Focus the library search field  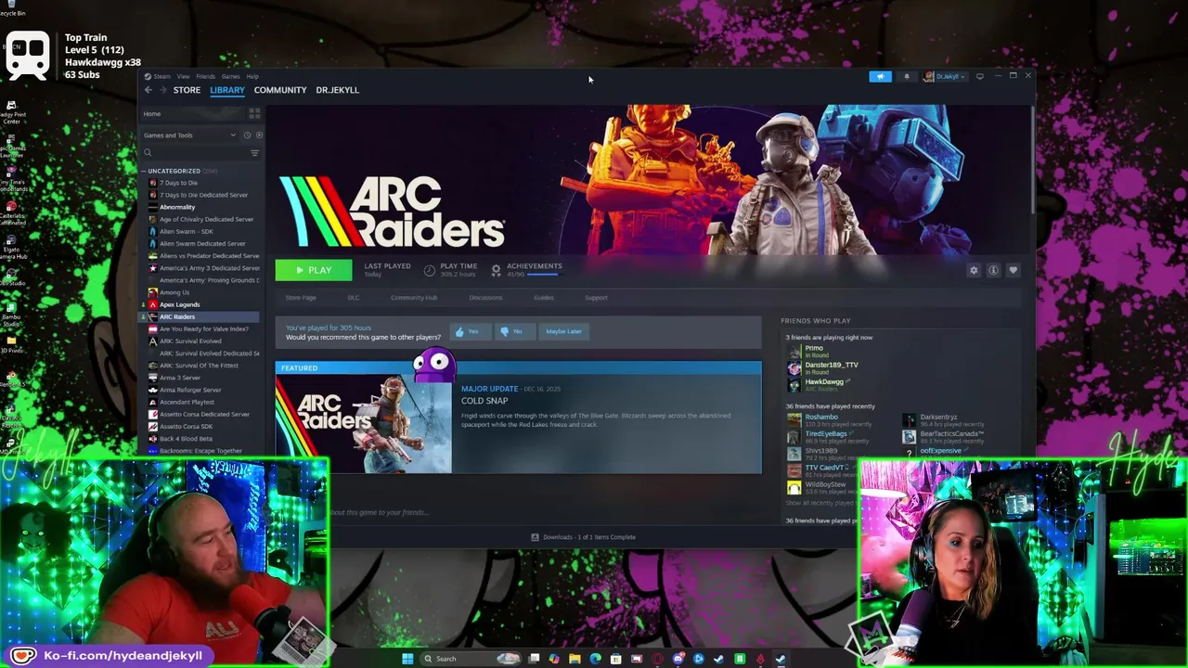pos(195,152)
